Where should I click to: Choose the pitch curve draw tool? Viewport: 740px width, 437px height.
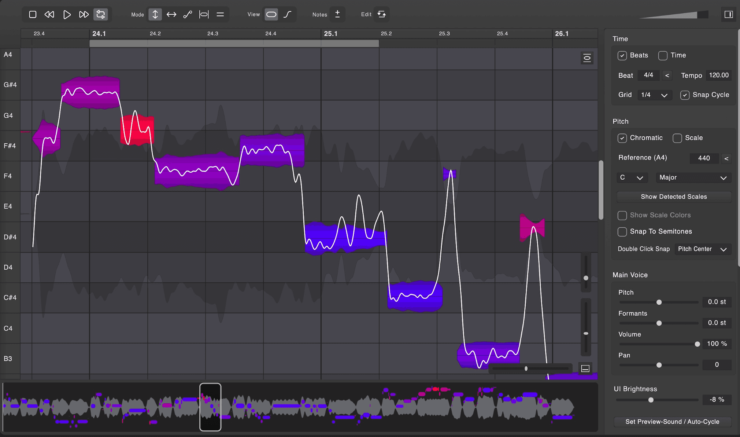(x=188, y=14)
